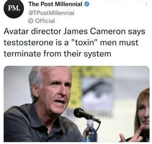Viewport: 152px width, 144px height.
Task: Open the three-dot more options menu
Action: click(146, 4)
